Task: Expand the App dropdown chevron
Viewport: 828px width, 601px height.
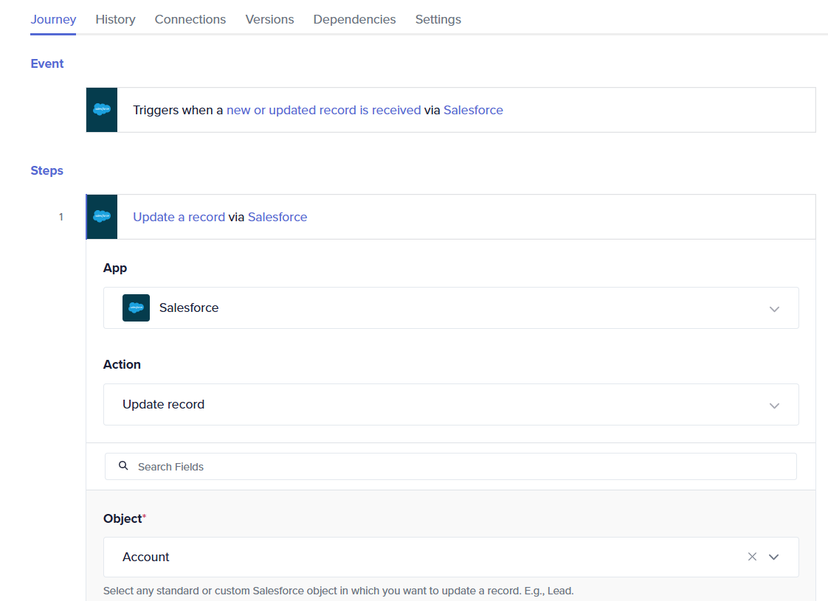Action: tap(774, 309)
